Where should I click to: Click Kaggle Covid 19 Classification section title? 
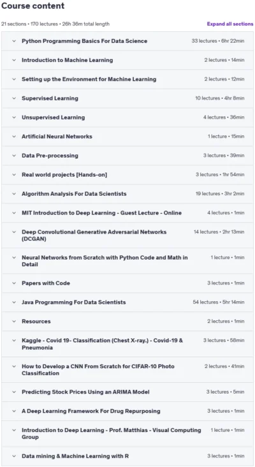(x=103, y=344)
